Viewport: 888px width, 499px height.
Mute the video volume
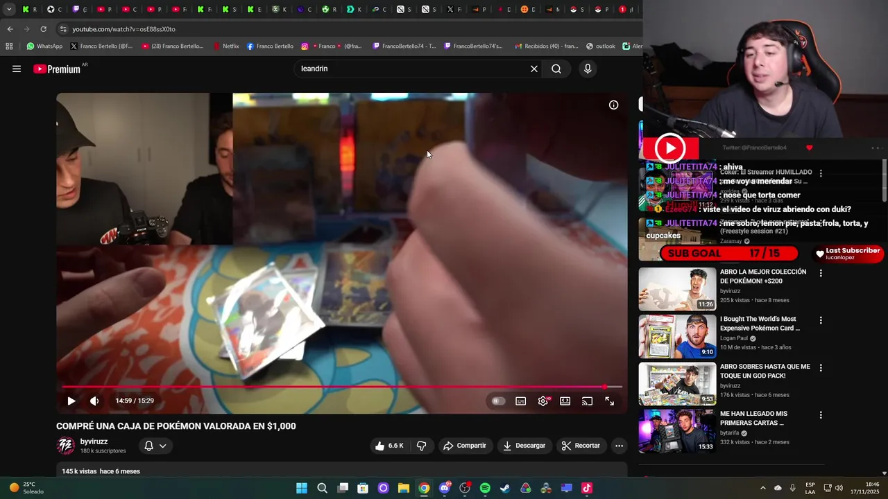pyautogui.click(x=94, y=401)
